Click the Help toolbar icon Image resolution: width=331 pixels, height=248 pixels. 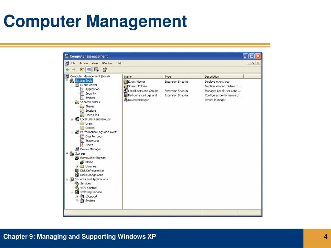click(105, 70)
